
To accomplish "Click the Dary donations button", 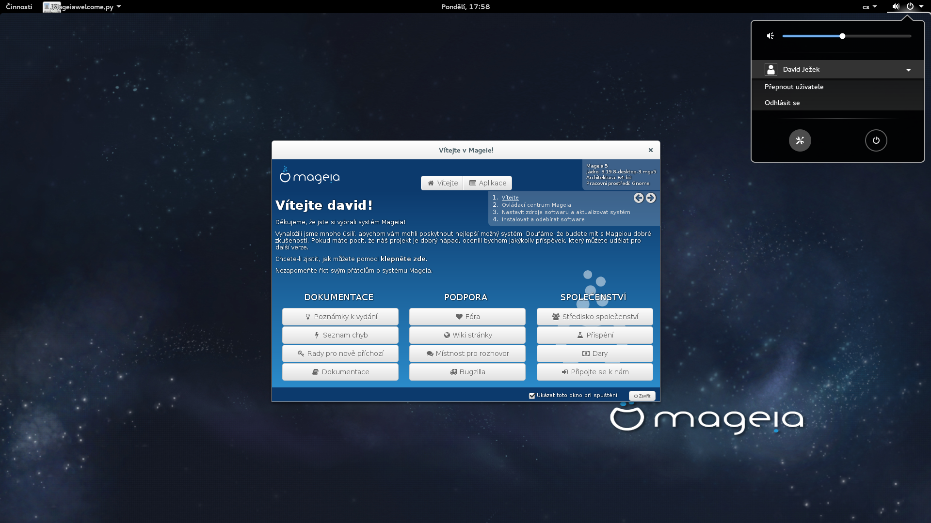I will coord(595,354).
